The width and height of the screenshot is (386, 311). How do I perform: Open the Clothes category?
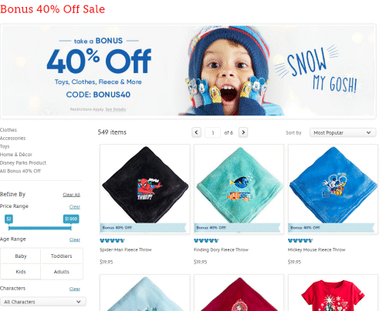point(8,130)
